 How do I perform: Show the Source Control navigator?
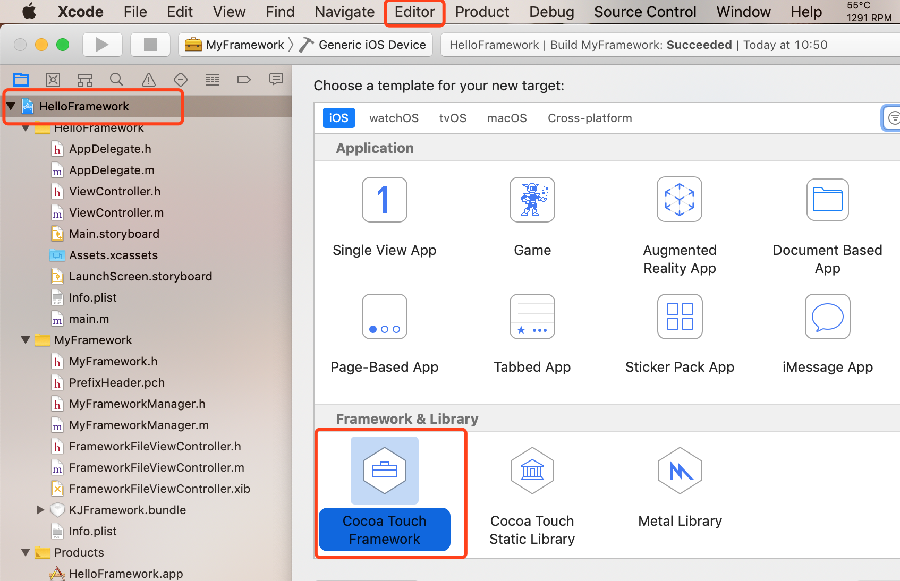pyautogui.click(x=53, y=80)
